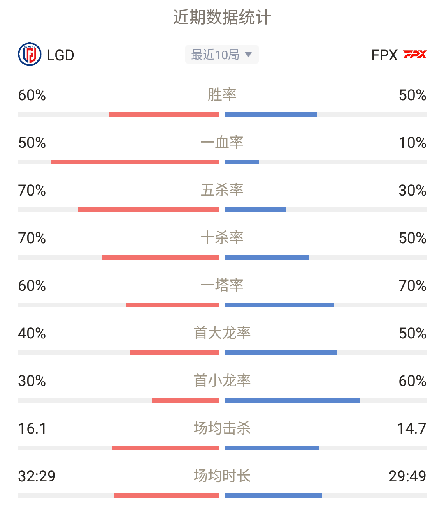The image size is (444, 506).
Task: Click FPX's blue 一血率 bar
Action: point(242,162)
